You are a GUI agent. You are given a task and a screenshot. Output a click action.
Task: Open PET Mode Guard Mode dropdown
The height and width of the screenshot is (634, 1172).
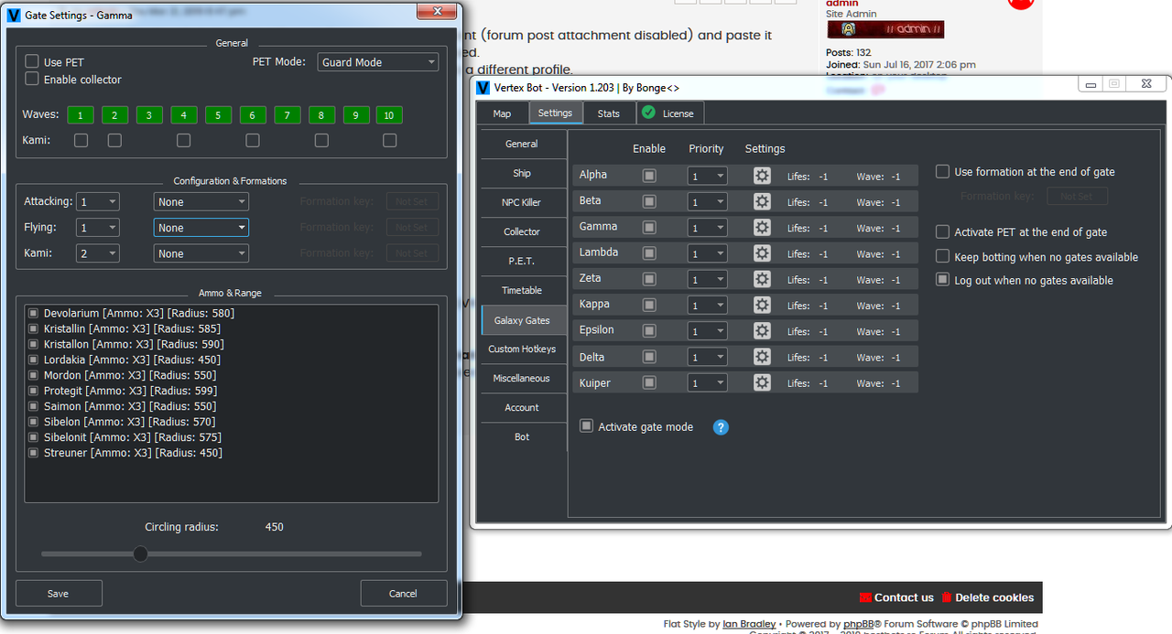coord(378,62)
